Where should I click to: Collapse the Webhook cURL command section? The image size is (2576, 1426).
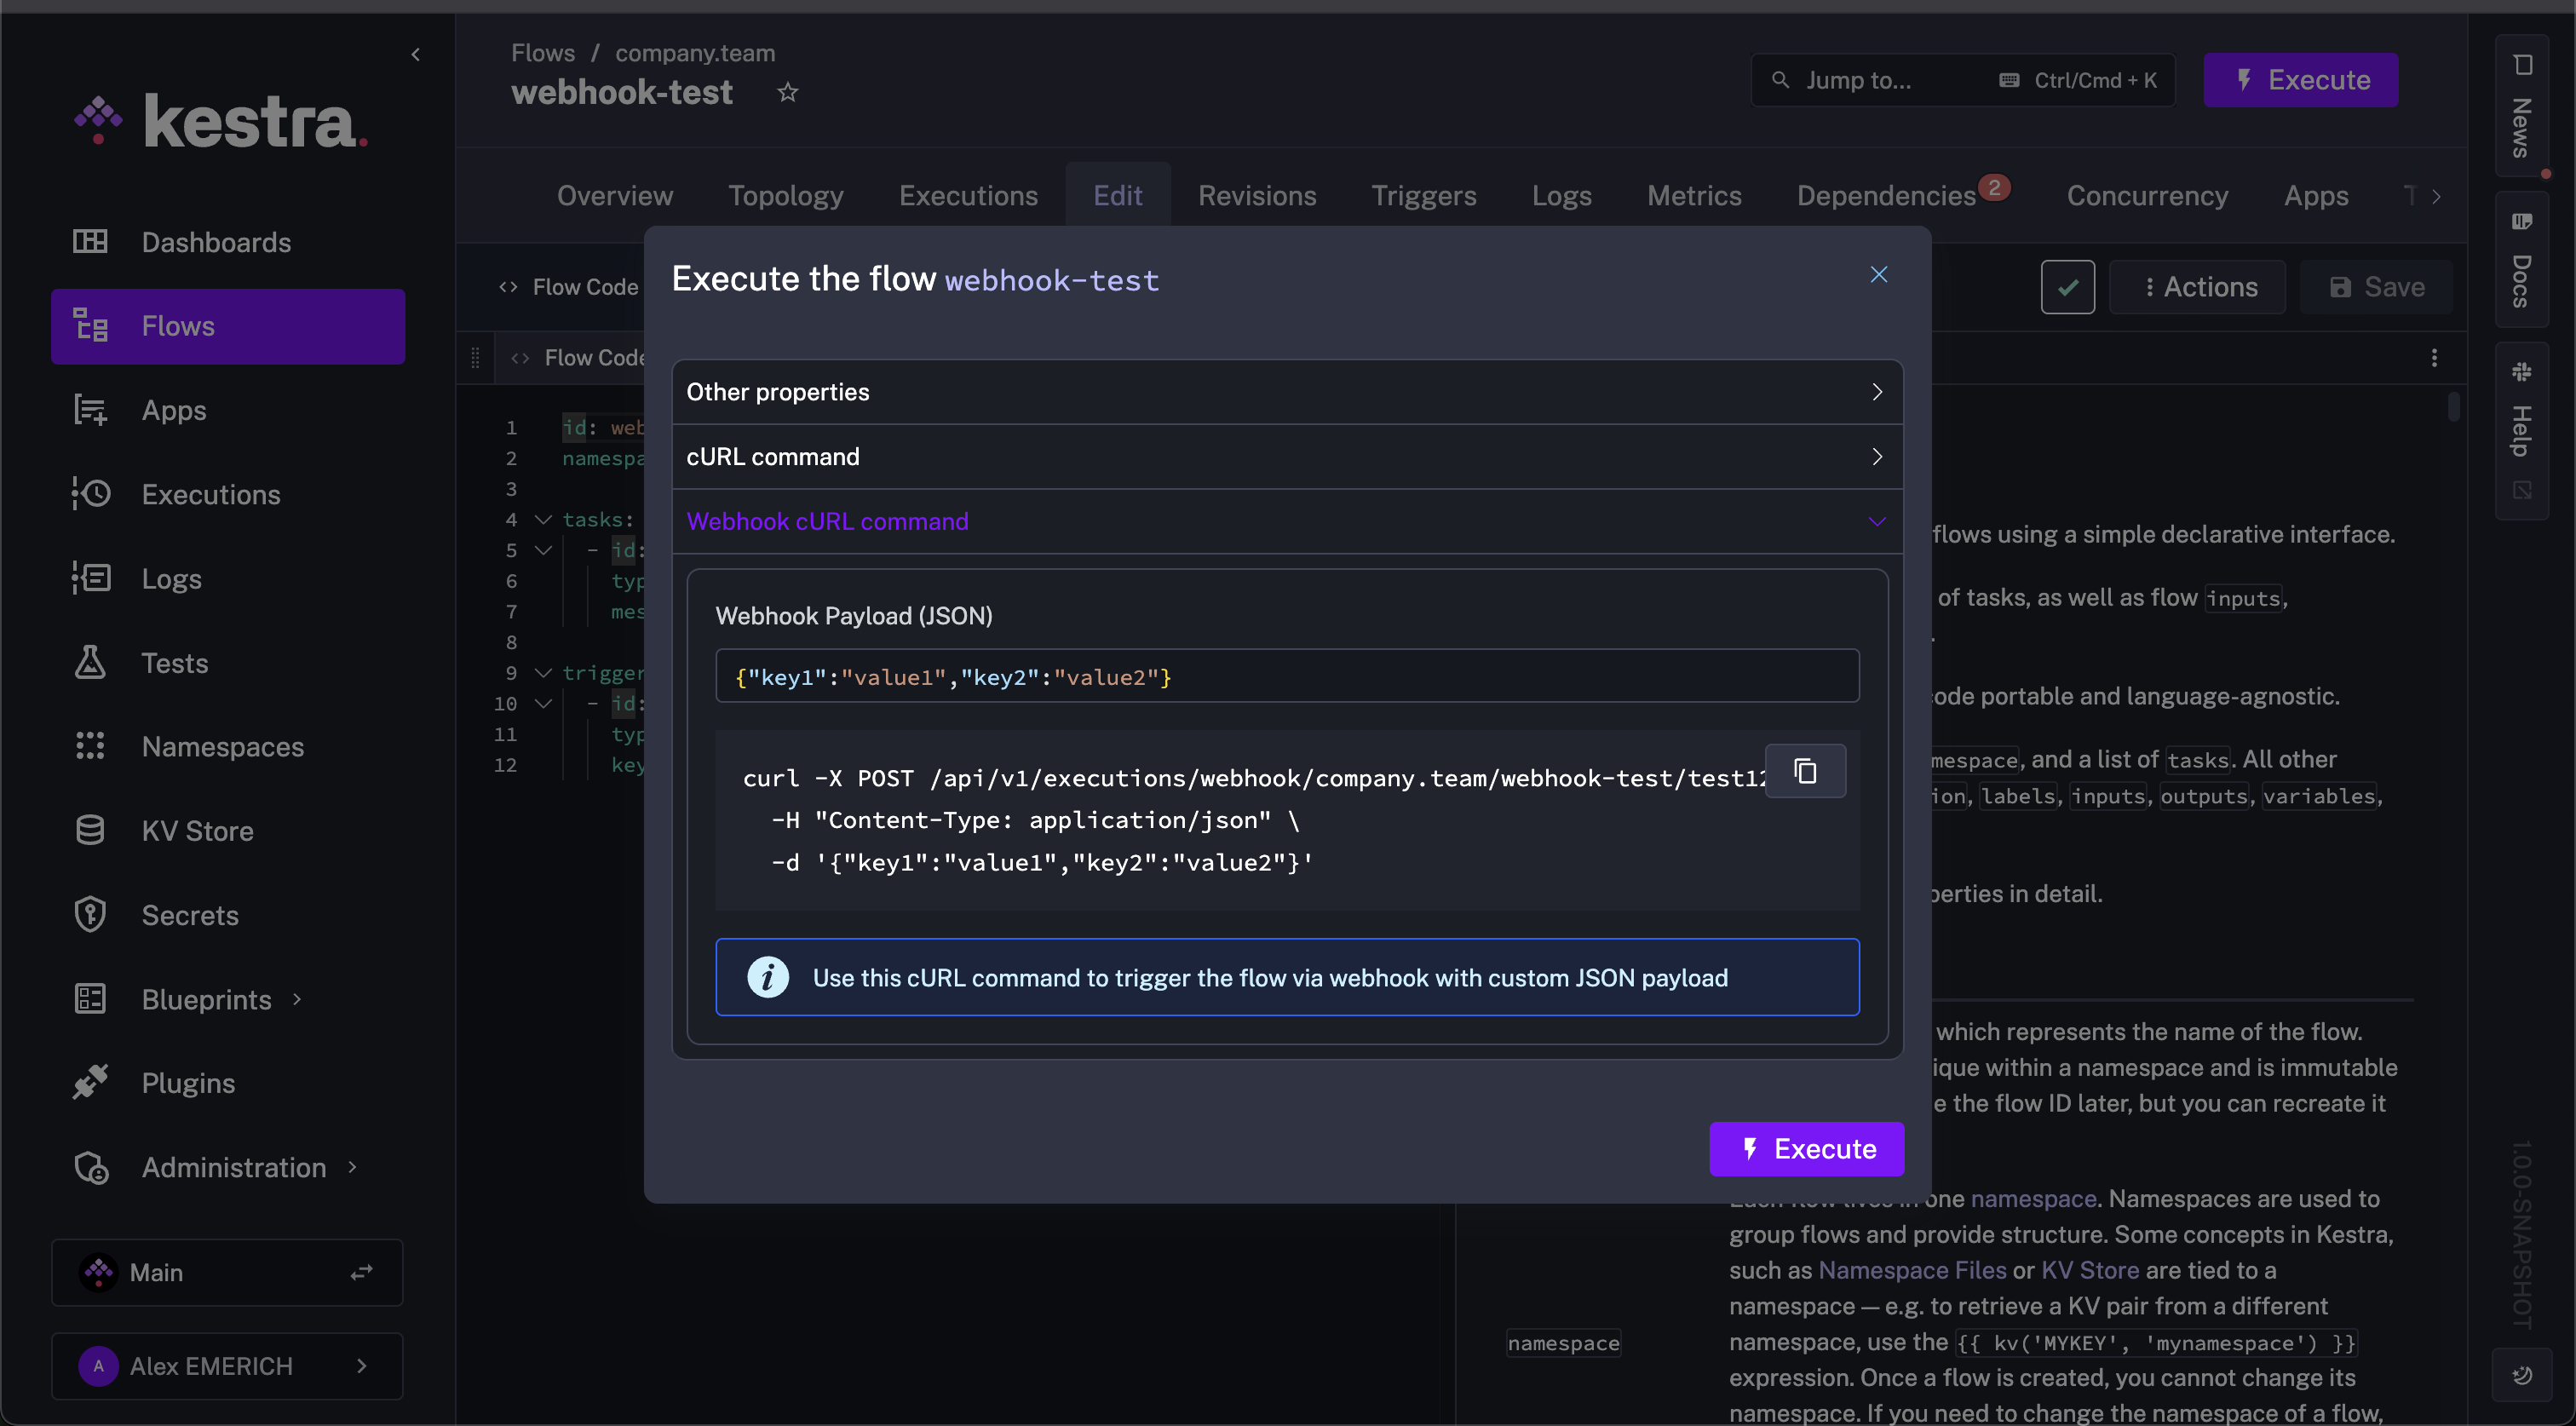(1287, 521)
